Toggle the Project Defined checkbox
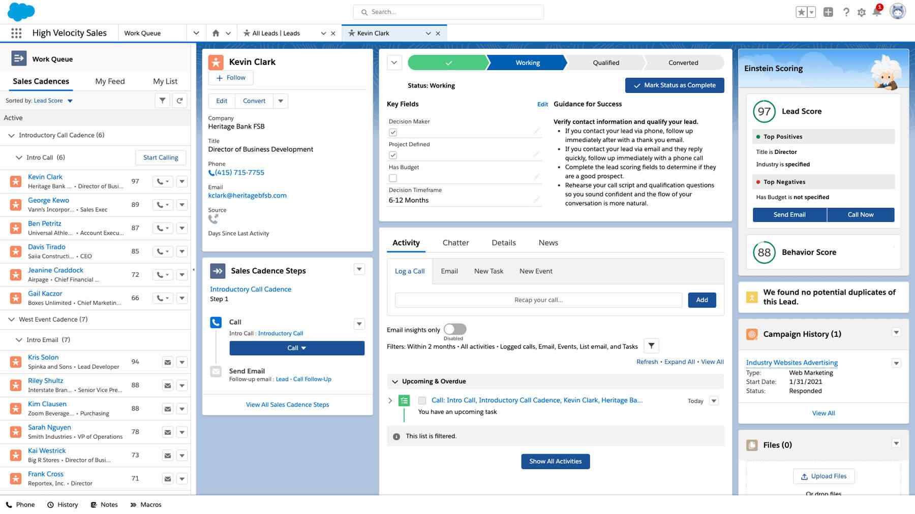This screenshot has height=514, width=915. tap(393, 155)
